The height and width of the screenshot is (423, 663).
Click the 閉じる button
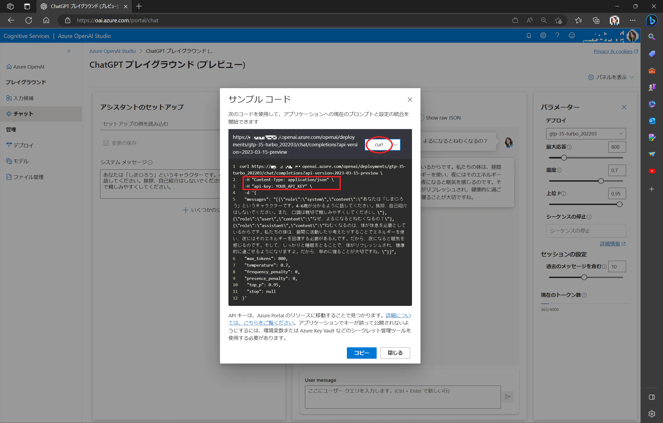395,353
